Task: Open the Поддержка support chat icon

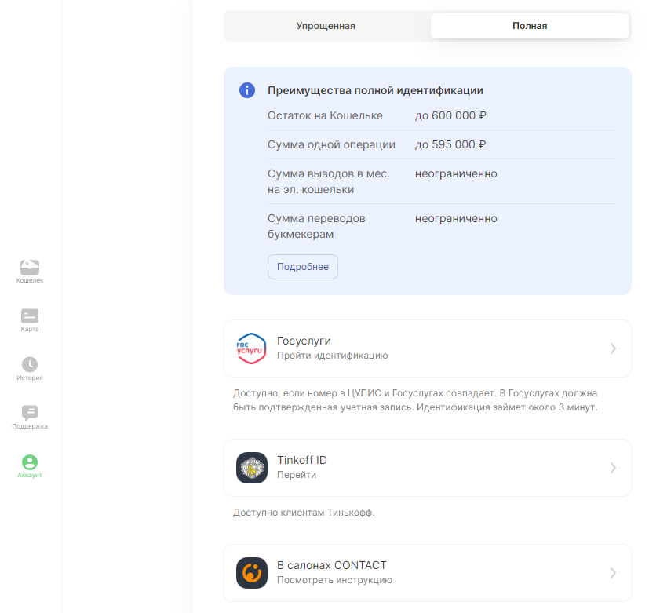Action: click(30, 413)
